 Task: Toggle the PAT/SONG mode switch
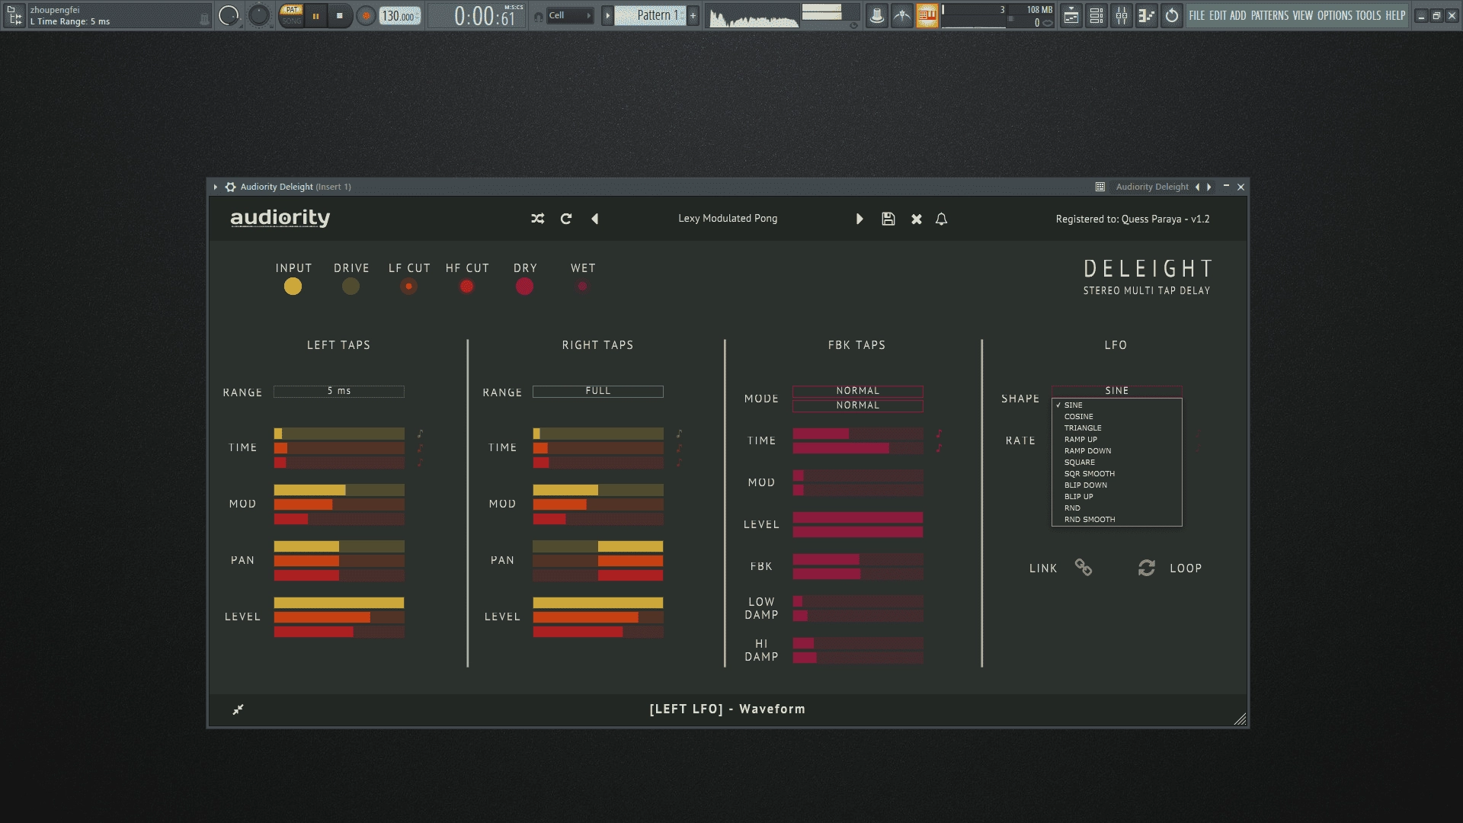[291, 15]
